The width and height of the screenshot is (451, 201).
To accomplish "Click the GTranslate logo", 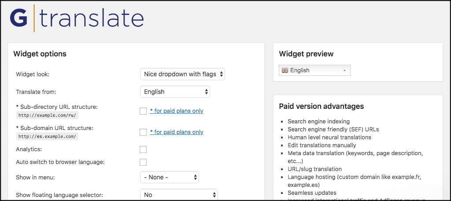I will [x=77, y=19].
